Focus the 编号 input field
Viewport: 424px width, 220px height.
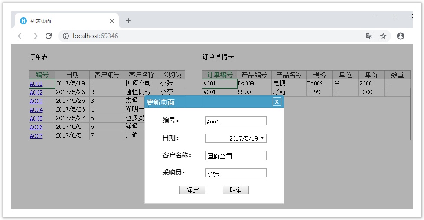coord(236,121)
